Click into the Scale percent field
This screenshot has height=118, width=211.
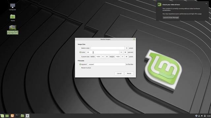point(103,52)
